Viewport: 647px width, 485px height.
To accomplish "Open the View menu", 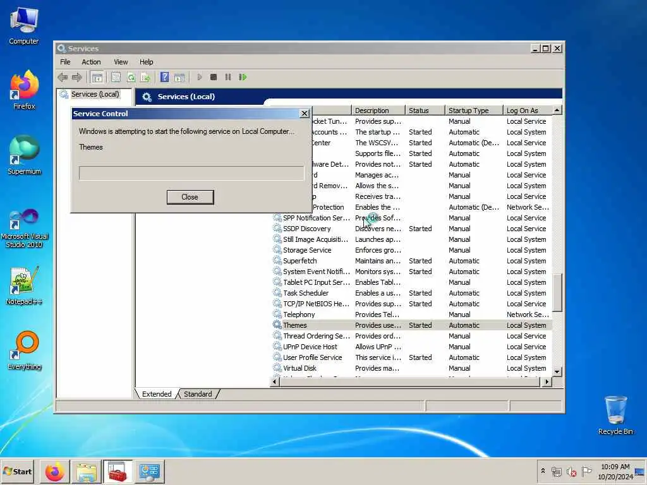I will coord(121,62).
